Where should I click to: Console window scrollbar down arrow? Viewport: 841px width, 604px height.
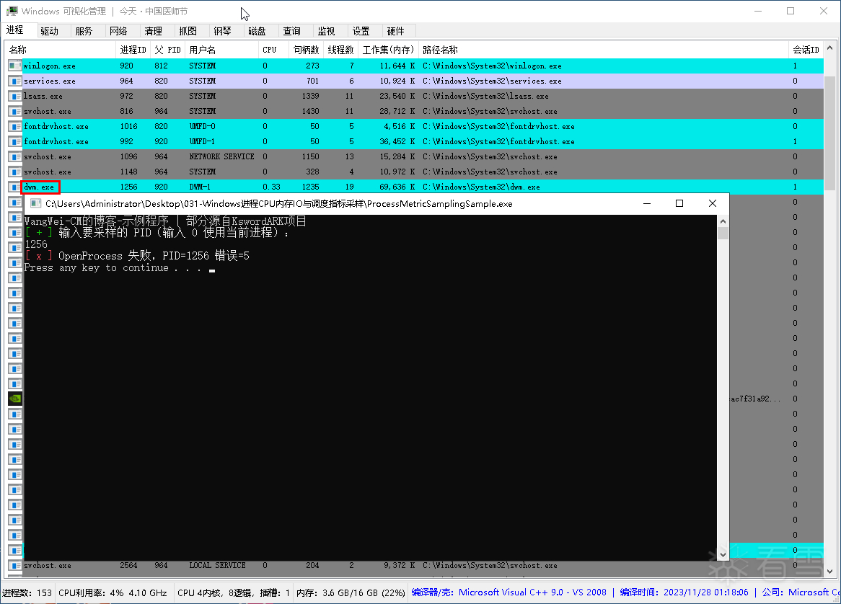point(723,555)
